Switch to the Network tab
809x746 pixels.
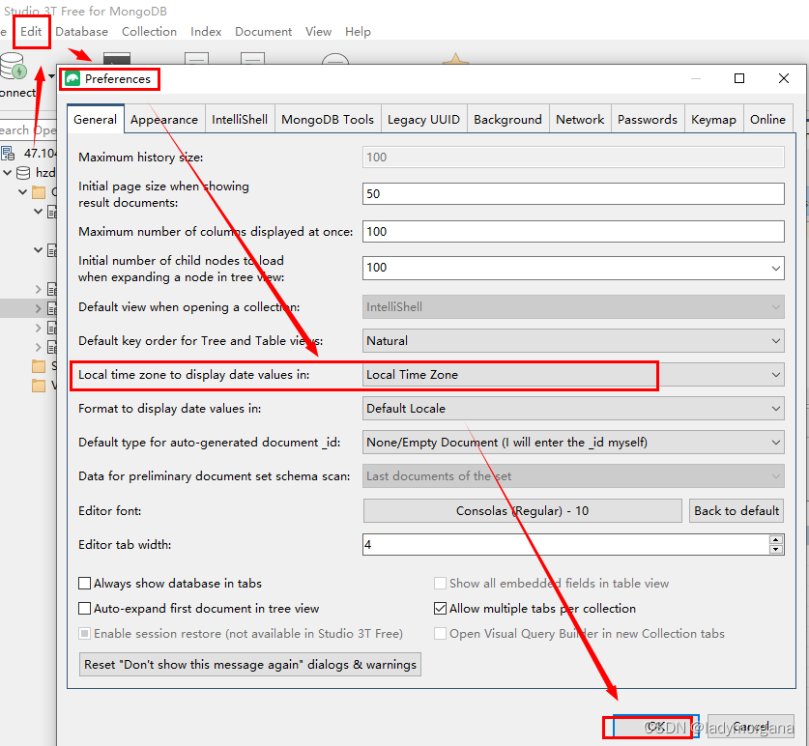coord(580,119)
